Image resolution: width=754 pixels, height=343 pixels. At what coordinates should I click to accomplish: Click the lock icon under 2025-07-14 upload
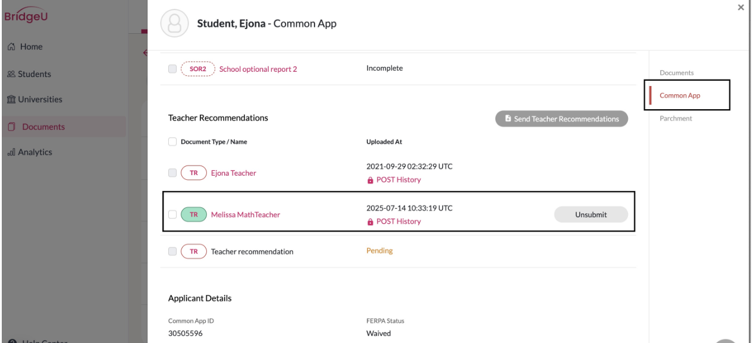[x=371, y=222]
